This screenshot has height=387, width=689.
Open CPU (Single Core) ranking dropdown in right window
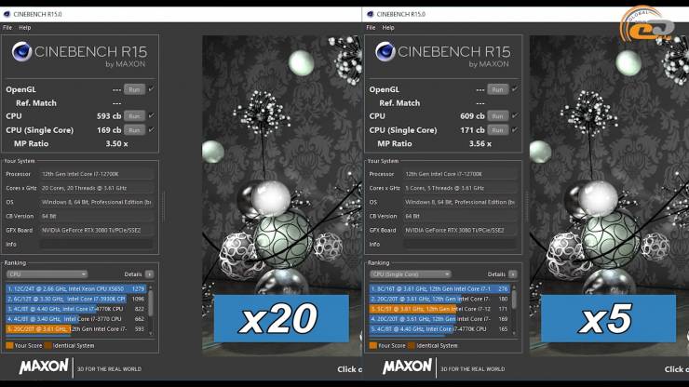point(410,274)
